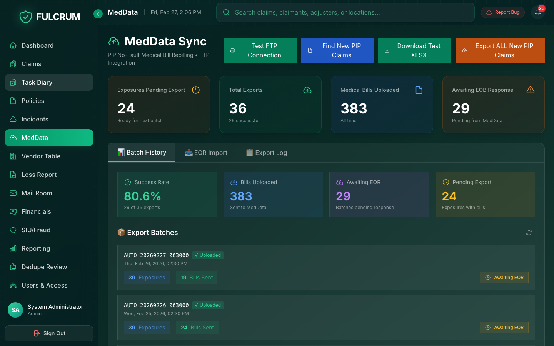Click the search claims input field
Viewport: 554px width, 346px height.
345,12
